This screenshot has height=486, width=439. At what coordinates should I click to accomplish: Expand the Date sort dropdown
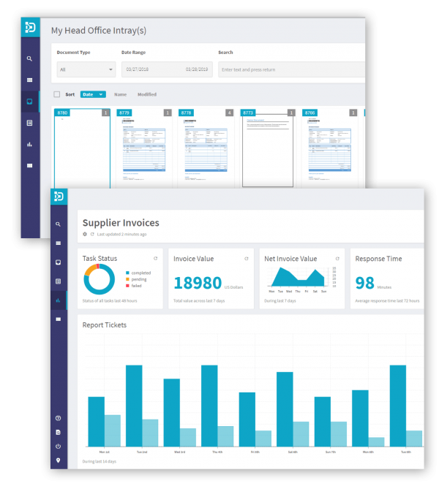[x=93, y=94]
